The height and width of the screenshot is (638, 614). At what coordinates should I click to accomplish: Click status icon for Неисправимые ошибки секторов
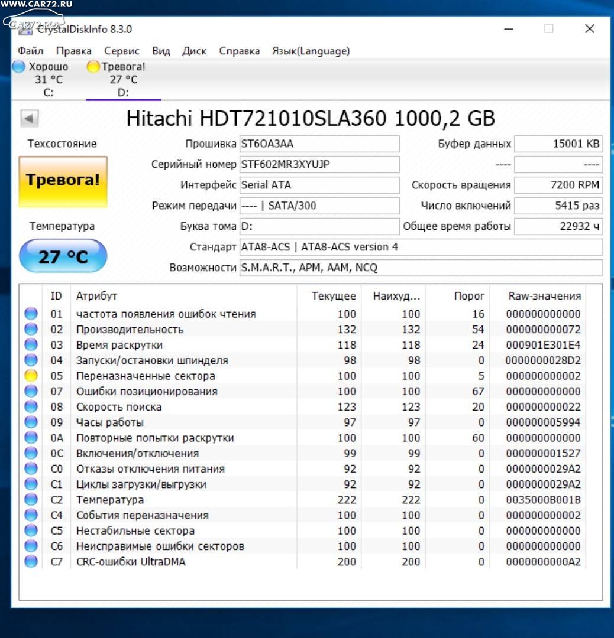[31, 546]
